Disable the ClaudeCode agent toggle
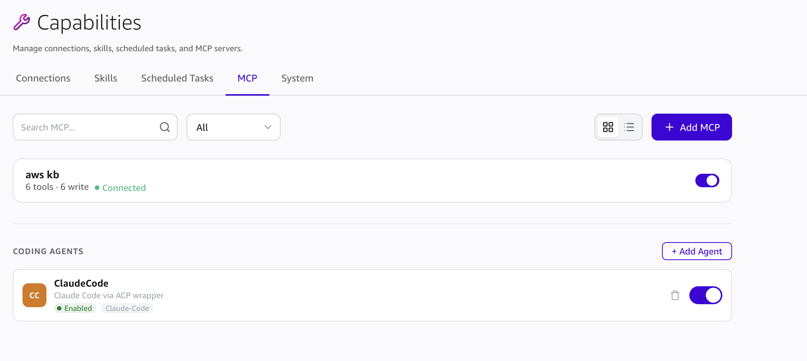Screen dimensions: 807x361 (x=706, y=295)
